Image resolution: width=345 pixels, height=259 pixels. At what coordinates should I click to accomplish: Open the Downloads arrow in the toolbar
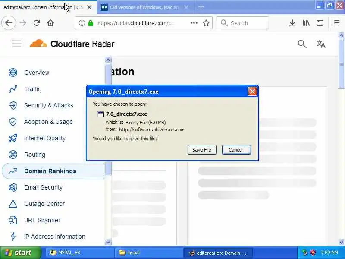click(292, 23)
